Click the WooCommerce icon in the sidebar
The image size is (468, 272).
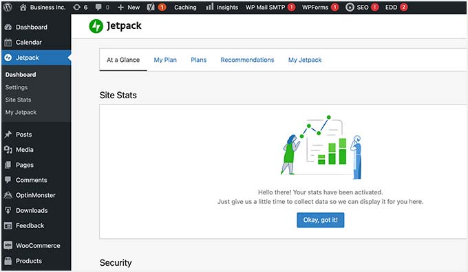[x=8, y=245]
